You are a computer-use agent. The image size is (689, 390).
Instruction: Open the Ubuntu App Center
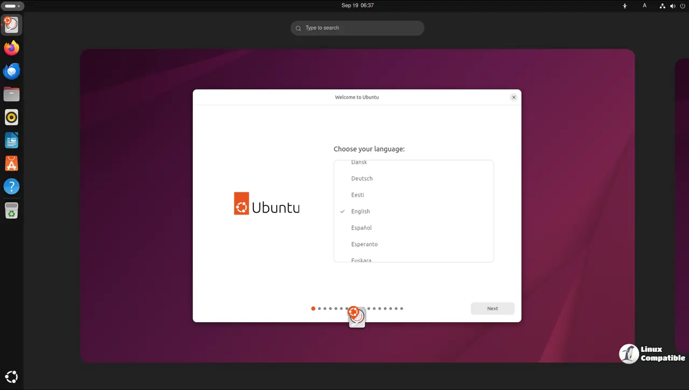pyautogui.click(x=11, y=163)
